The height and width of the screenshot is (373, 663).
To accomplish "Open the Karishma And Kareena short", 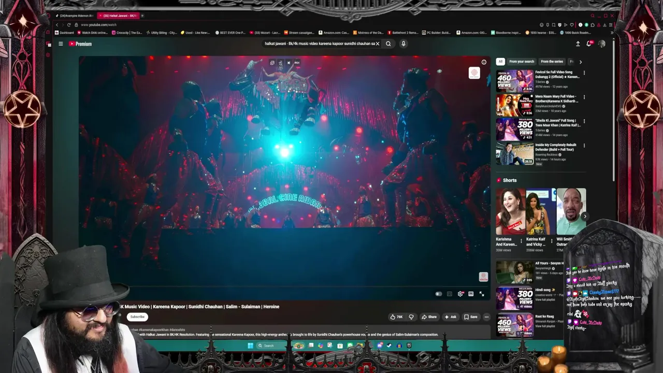I will pos(511,211).
